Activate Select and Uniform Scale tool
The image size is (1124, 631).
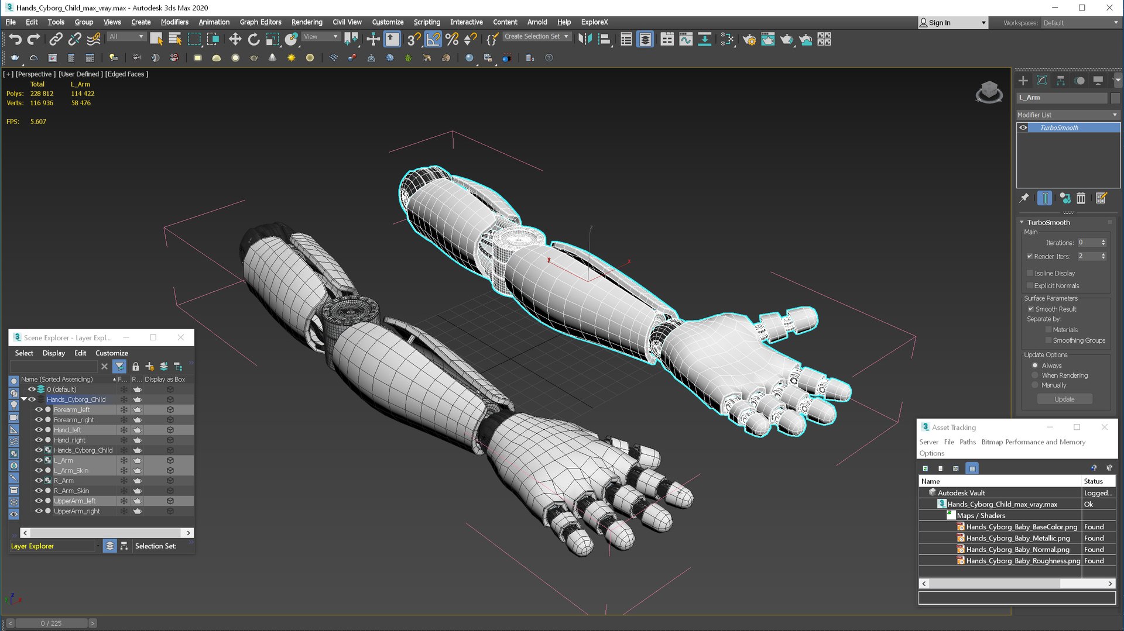272,39
